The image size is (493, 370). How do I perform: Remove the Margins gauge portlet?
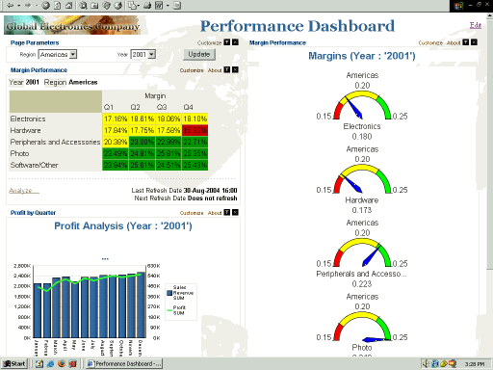point(474,42)
